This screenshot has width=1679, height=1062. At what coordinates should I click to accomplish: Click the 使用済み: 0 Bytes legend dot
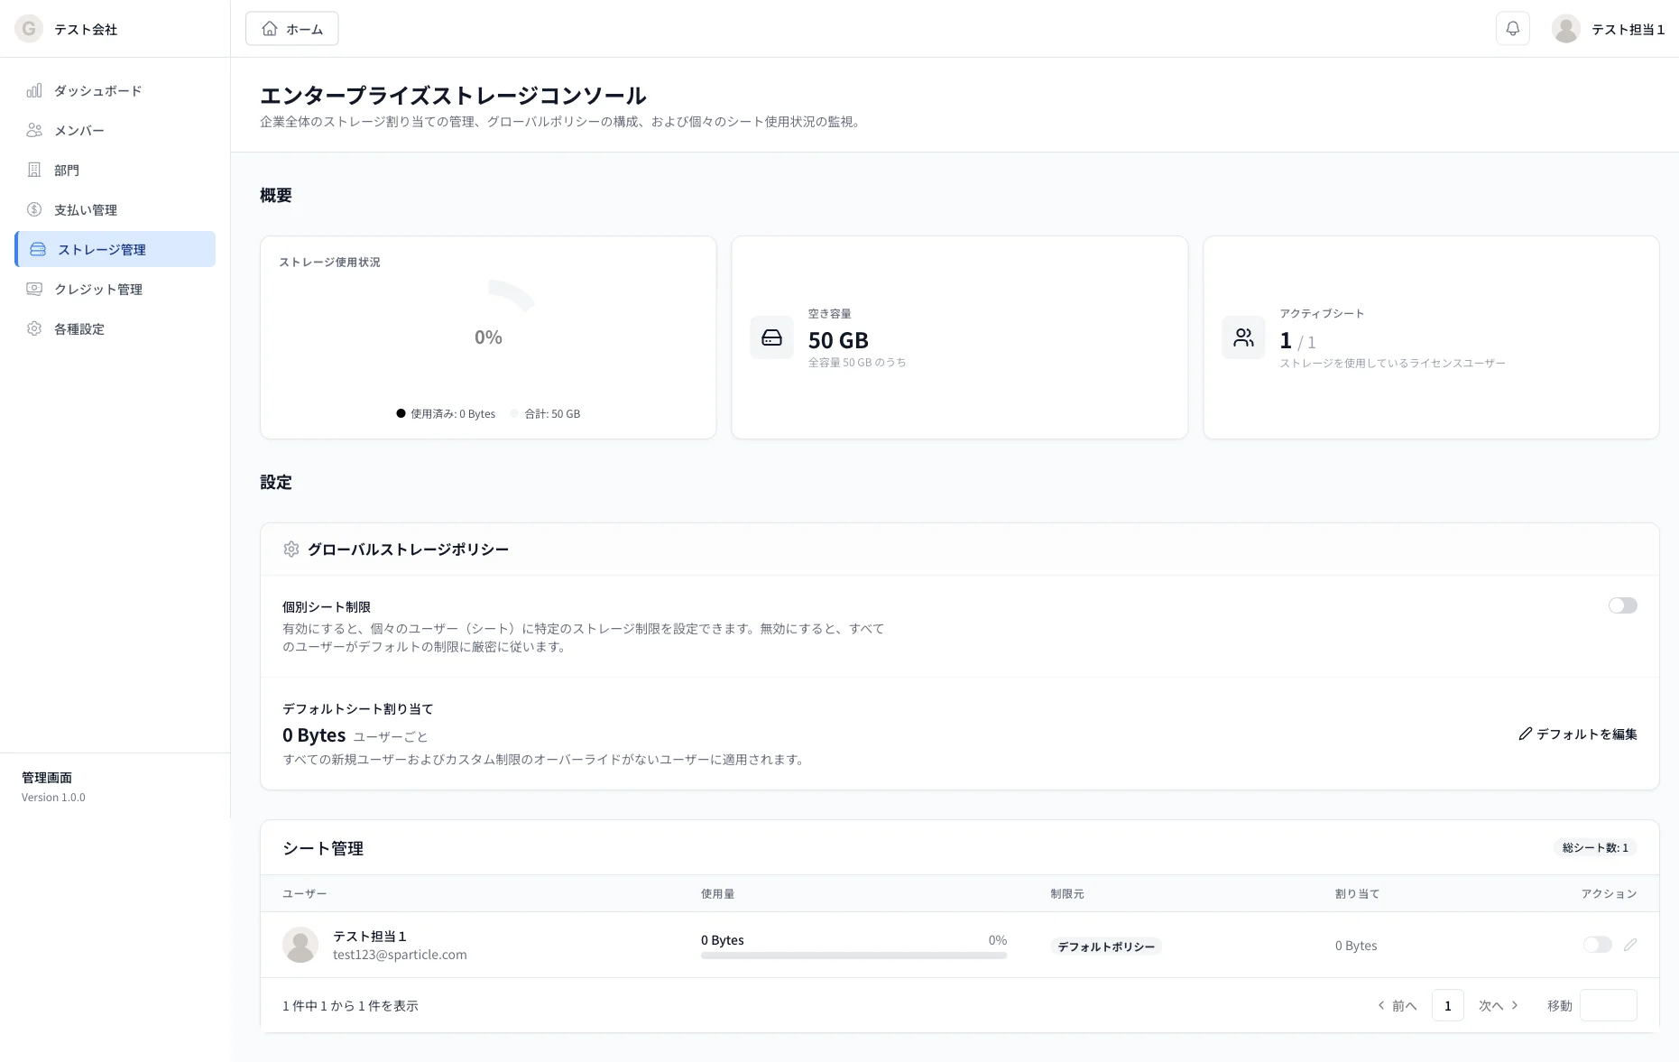click(x=401, y=413)
